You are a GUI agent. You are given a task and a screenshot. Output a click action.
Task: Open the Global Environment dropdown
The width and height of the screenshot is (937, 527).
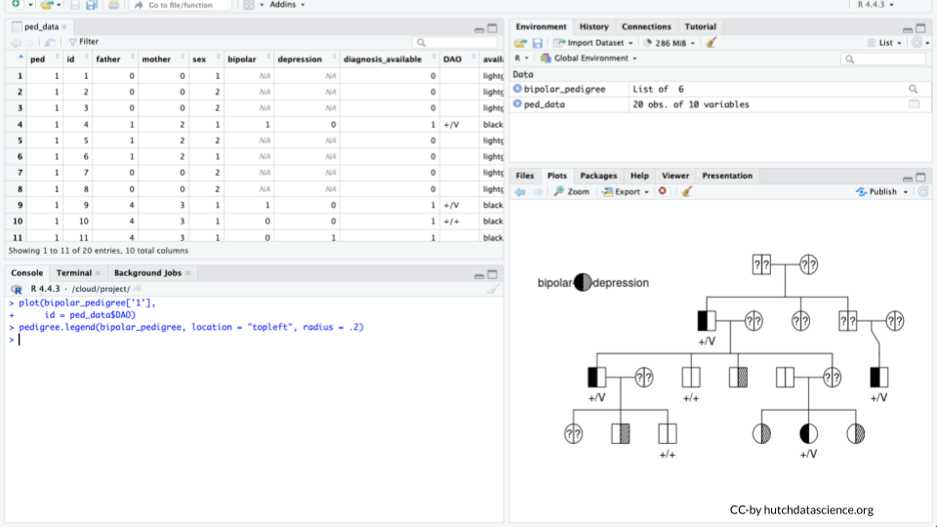589,58
